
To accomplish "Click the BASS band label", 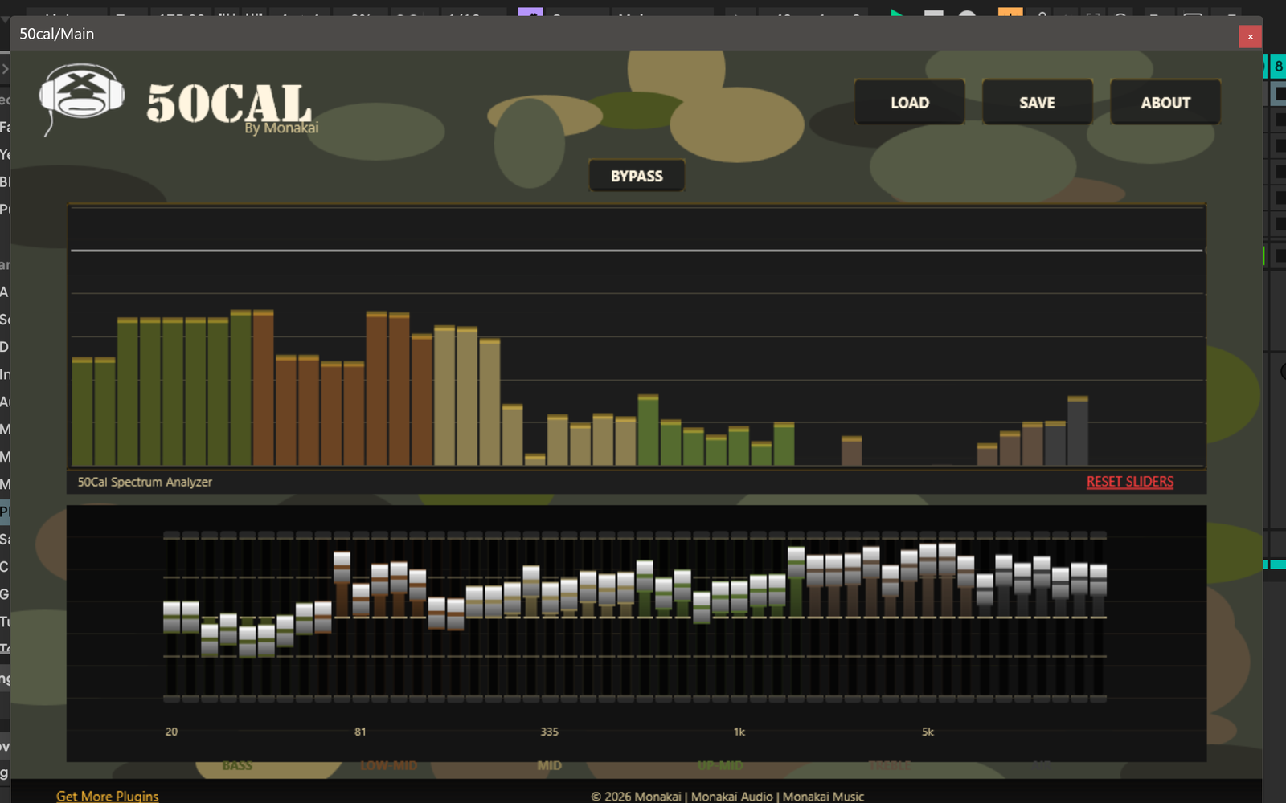I will tap(237, 765).
